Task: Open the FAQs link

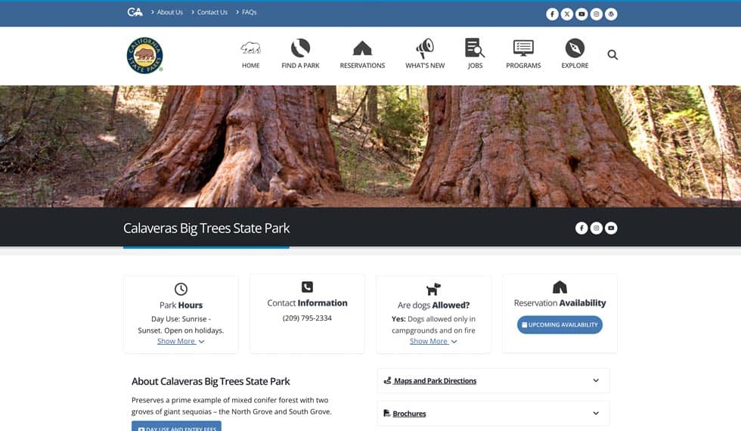Action: click(x=249, y=12)
